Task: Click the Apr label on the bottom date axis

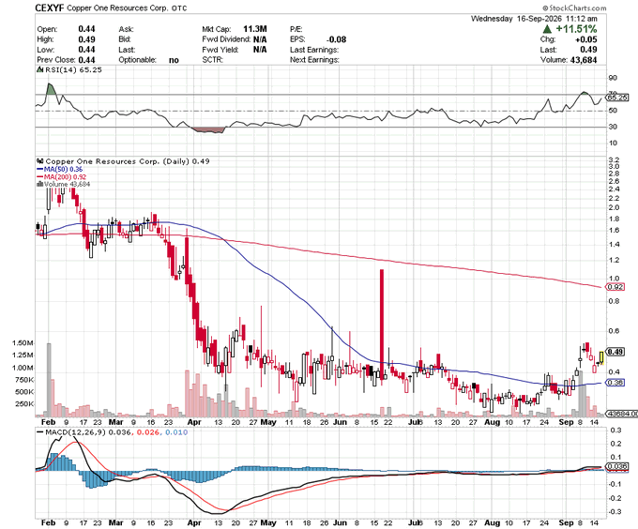Action: (194, 522)
